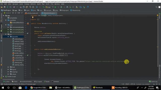
Task: Collapse the java folder node
Action: [x=6, y=25]
